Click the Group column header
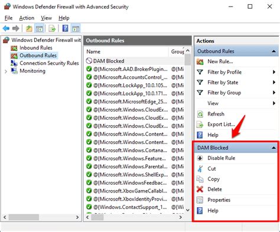This screenshot has width=280, height=232. tap(177, 51)
